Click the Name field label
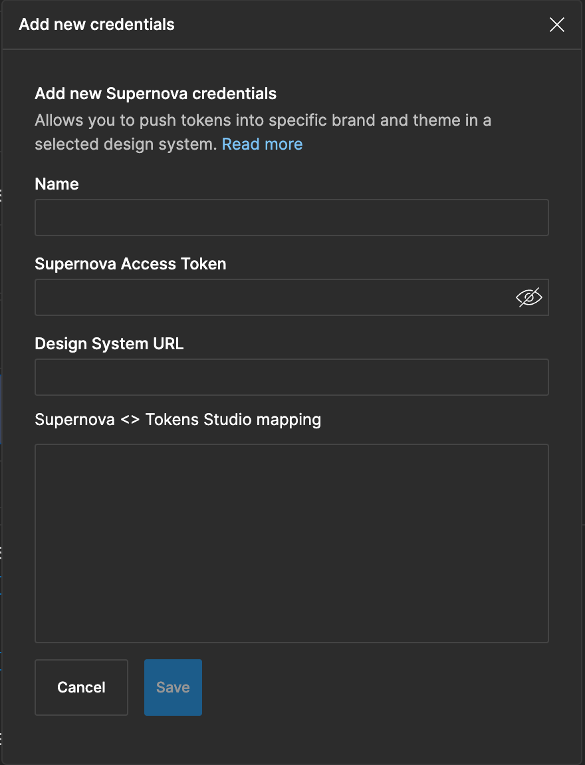 coord(57,184)
